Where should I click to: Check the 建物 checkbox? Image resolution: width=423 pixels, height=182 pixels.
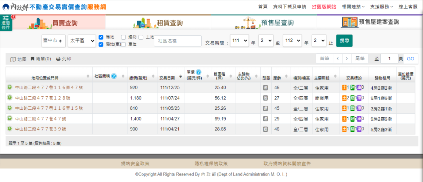click(x=123, y=37)
